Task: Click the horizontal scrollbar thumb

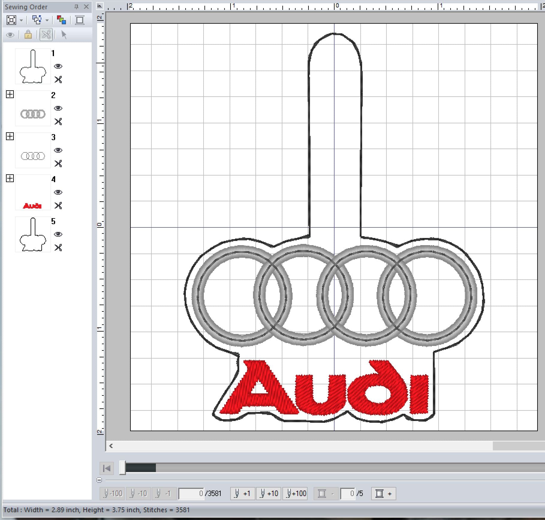Action: click(x=519, y=446)
